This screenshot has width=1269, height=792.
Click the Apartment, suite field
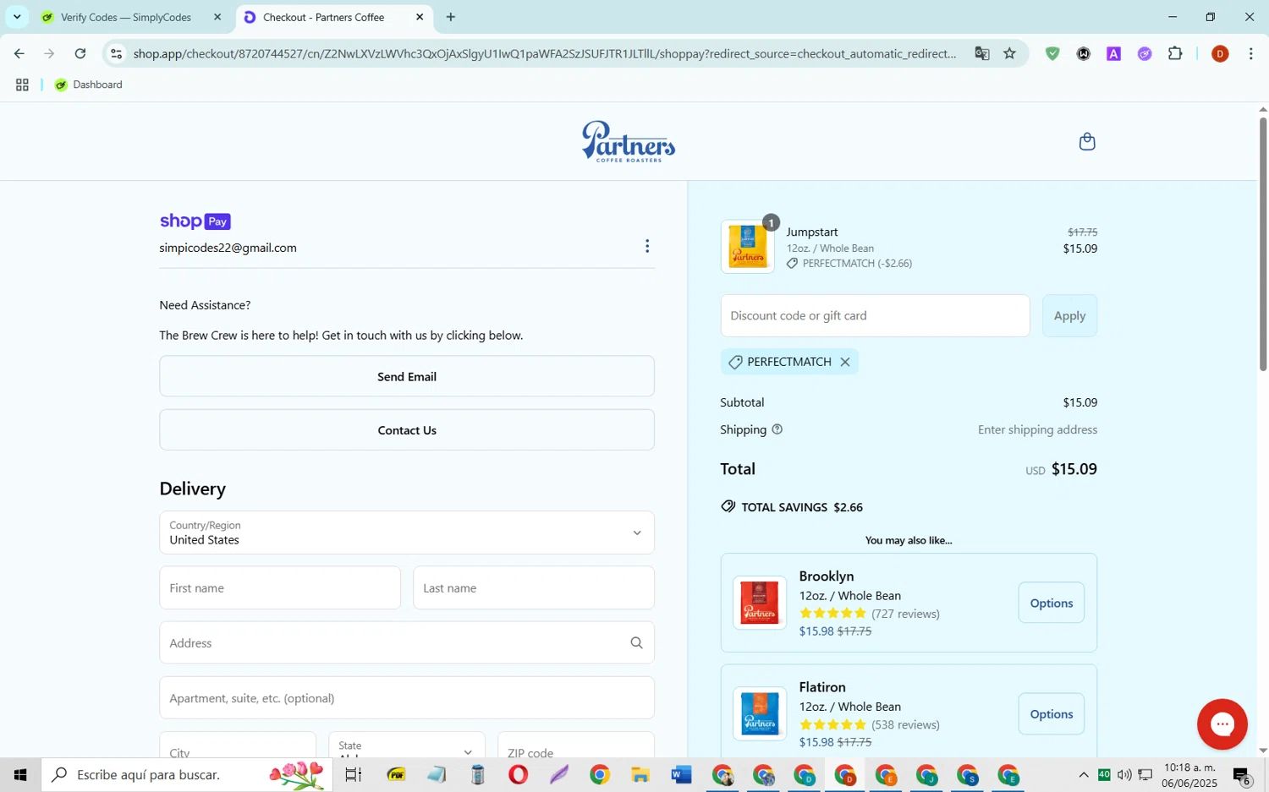407,698
